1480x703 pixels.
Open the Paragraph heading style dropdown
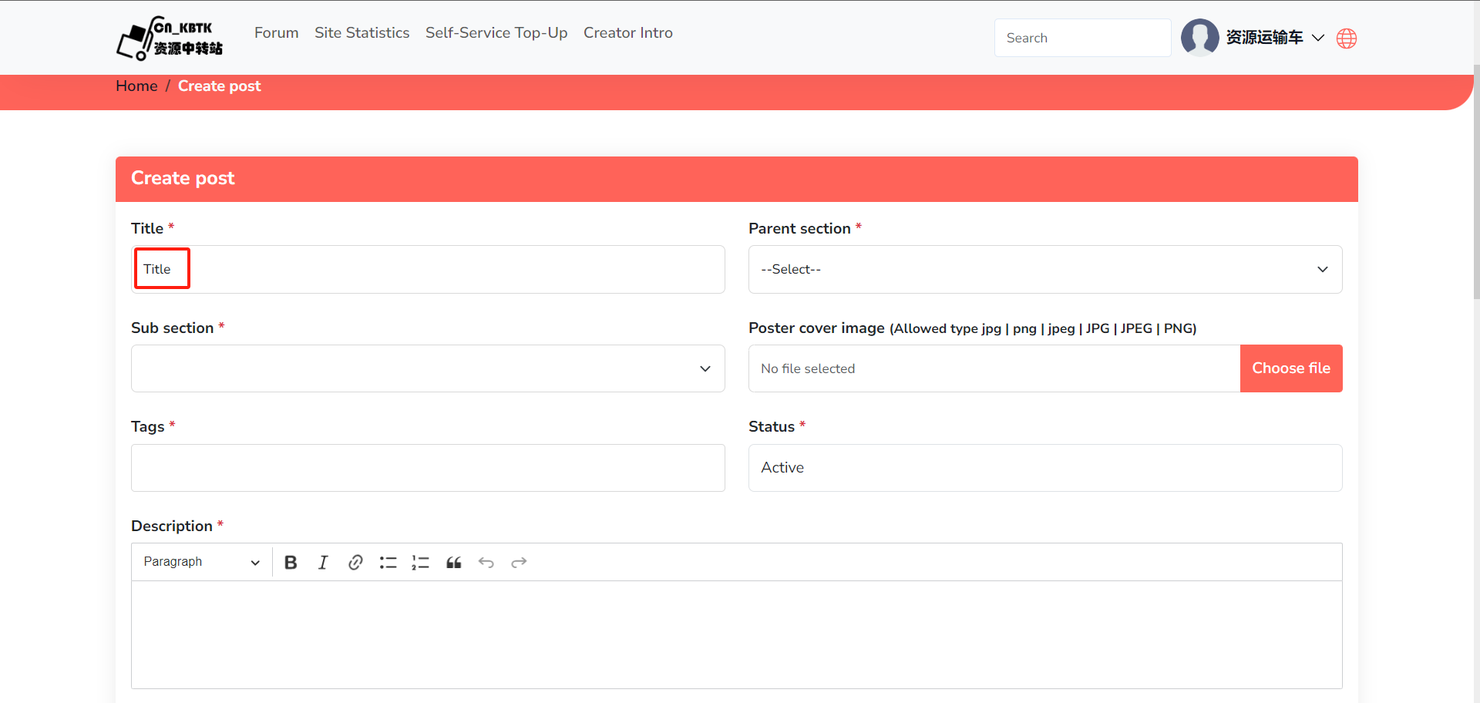pos(201,562)
